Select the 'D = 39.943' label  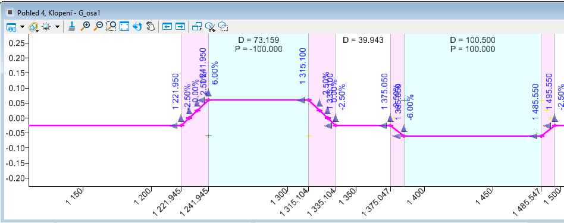363,40
